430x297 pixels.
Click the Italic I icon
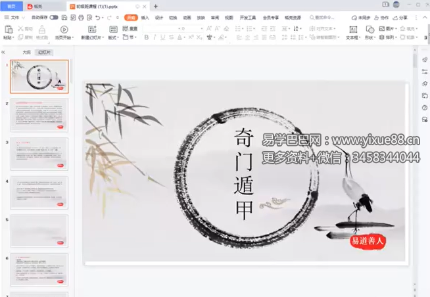(x=155, y=37)
